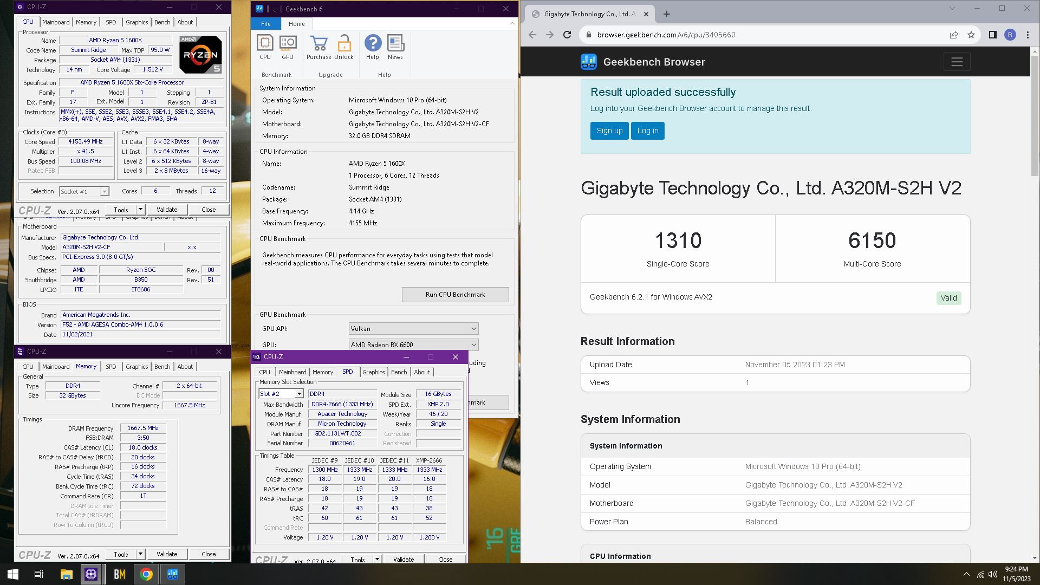The width and height of the screenshot is (1040, 585).
Task: Open the Help icon in Geekbench ribbon
Action: pyautogui.click(x=373, y=47)
